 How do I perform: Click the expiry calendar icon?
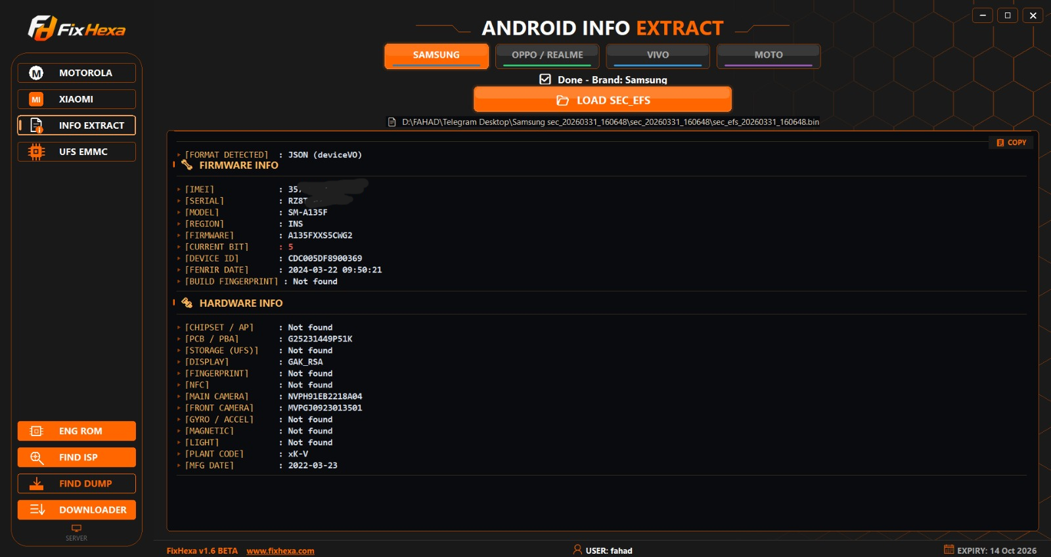point(949,550)
